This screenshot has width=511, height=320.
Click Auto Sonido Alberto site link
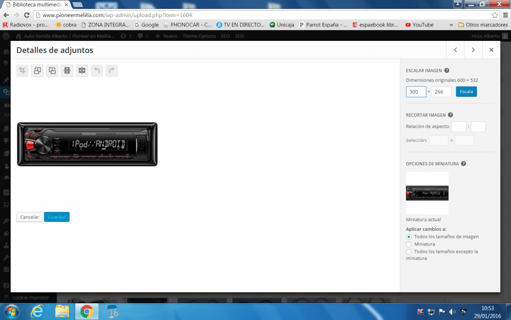tap(65, 36)
